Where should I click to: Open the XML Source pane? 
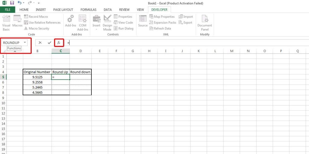[143, 21]
